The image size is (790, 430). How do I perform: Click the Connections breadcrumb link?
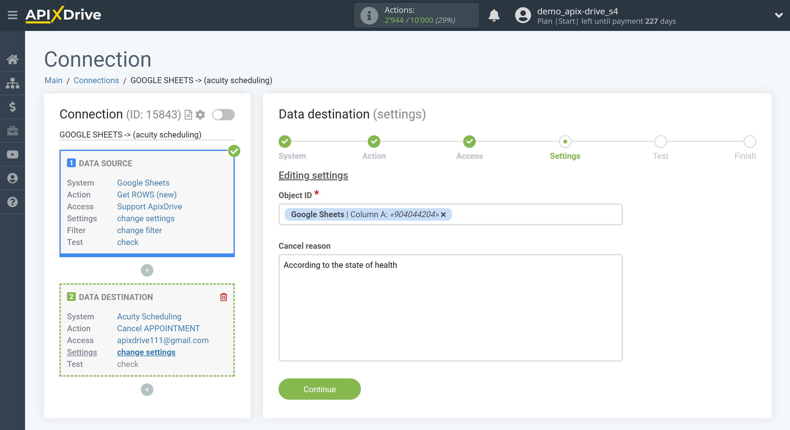tap(96, 80)
